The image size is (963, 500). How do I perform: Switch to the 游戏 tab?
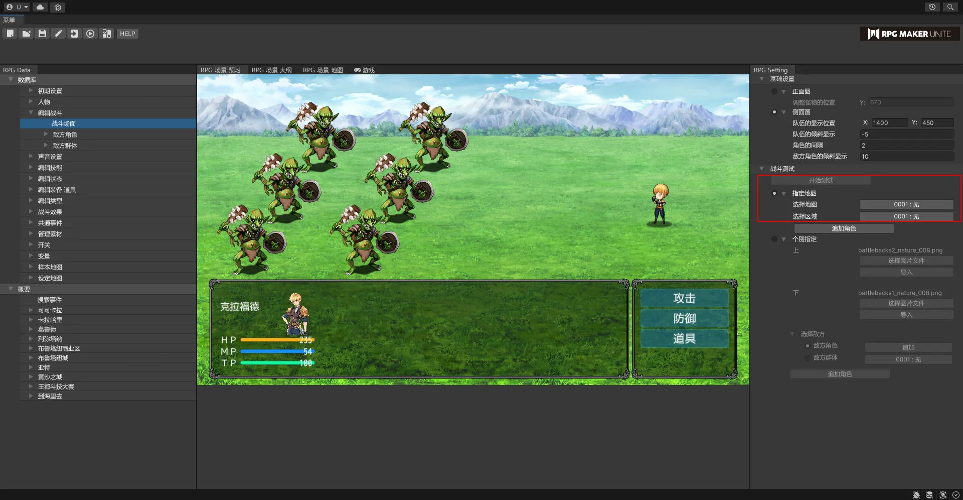point(365,70)
